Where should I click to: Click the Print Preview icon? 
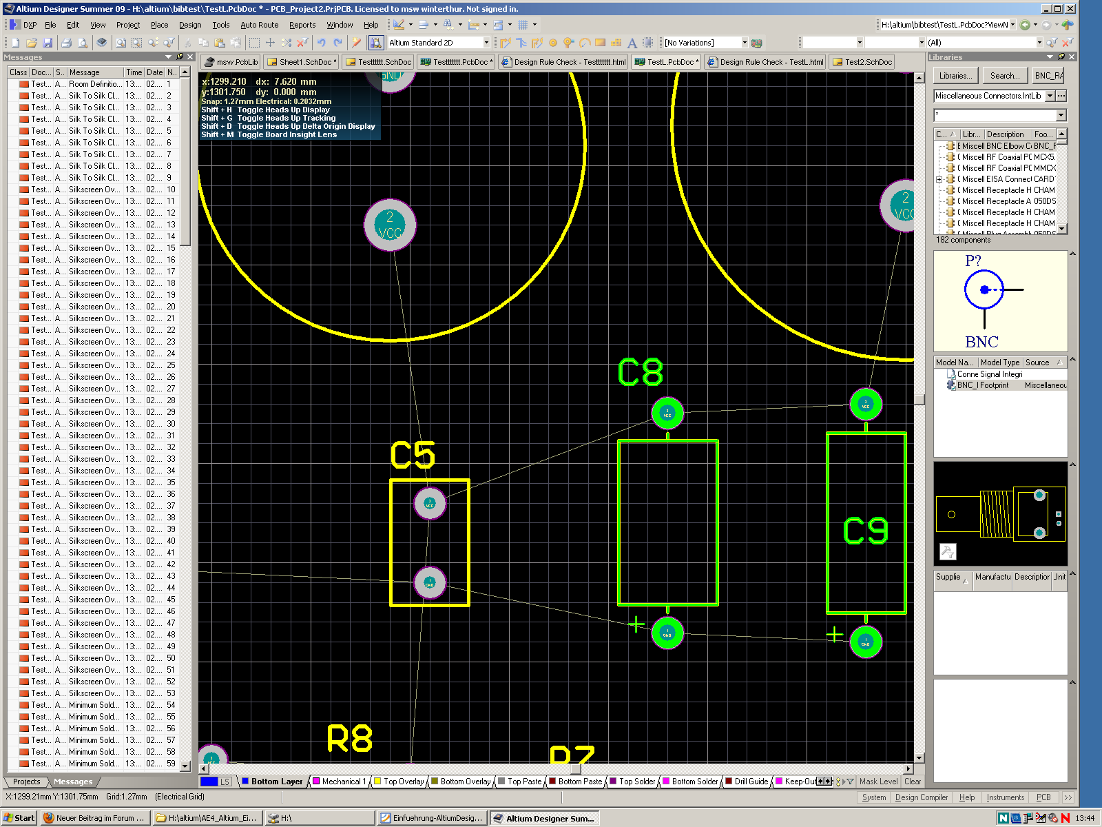(x=83, y=43)
